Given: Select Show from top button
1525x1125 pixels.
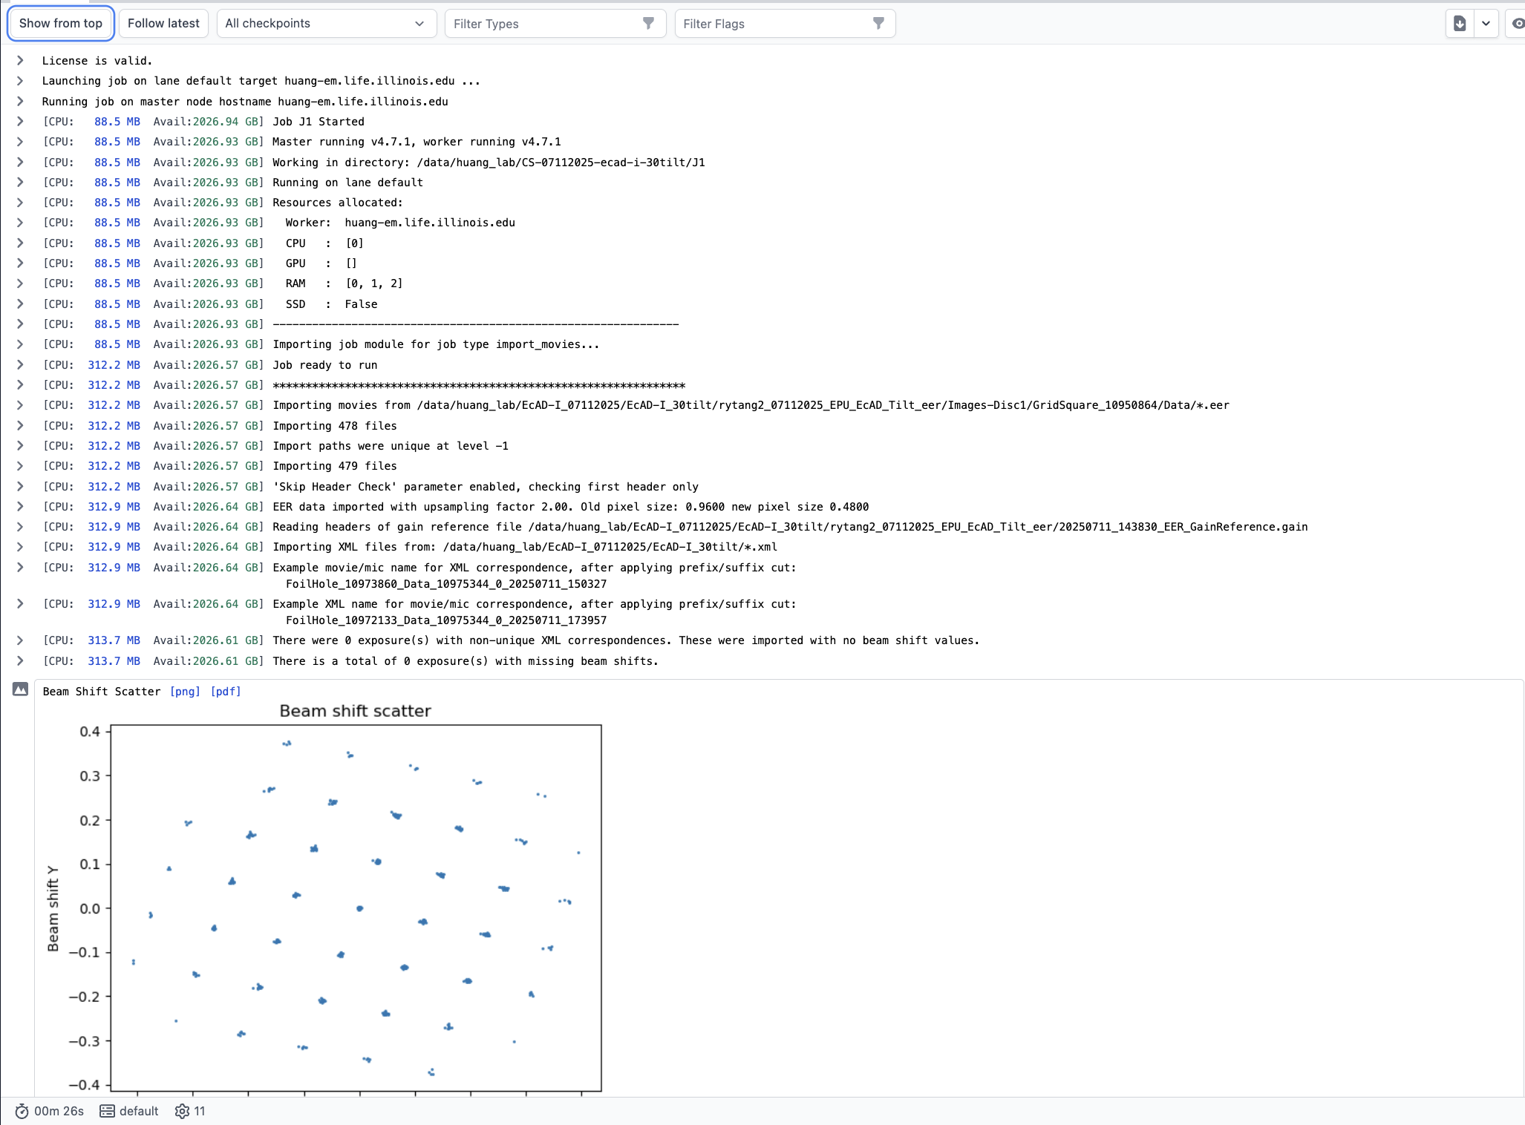Looking at the screenshot, I should coord(61,24).
